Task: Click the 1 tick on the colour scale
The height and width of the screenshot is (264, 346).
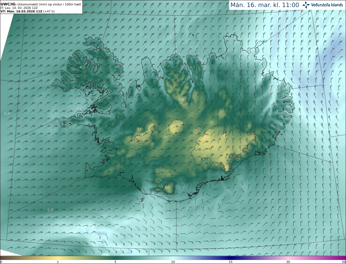Action: 58,262
